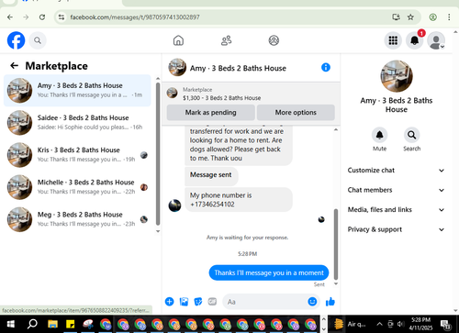
Task: Choose a sticker icon in composer
Action: click(198, 302)
